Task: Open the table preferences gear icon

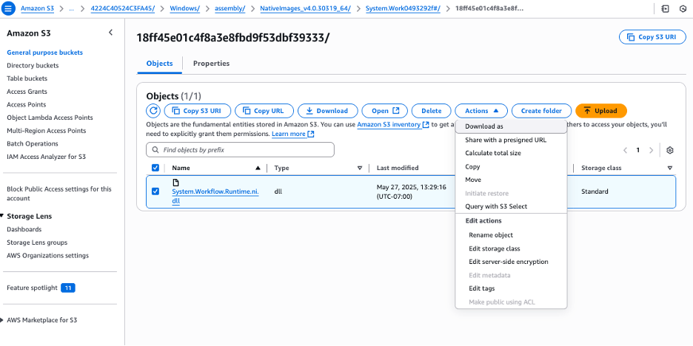Action: coord(669,150)
